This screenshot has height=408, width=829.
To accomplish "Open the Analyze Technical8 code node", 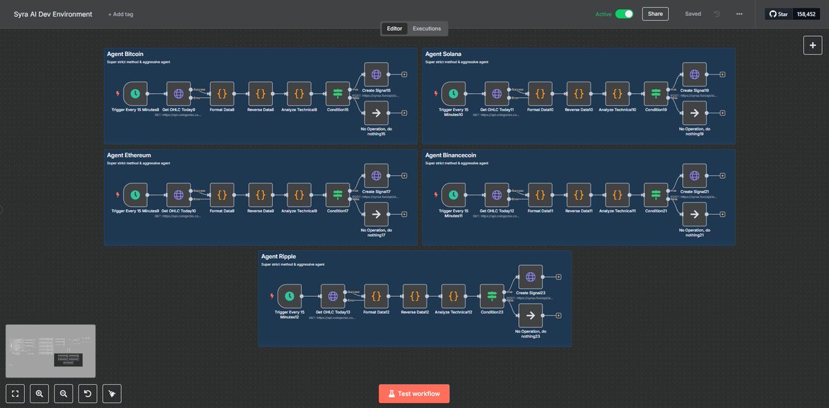I will pos(299,93).
